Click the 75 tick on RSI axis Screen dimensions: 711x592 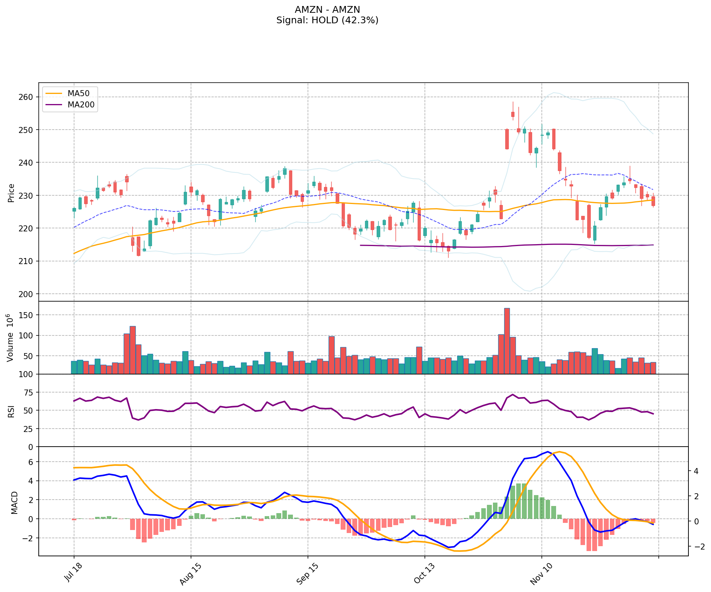click(x=29, y=393)
